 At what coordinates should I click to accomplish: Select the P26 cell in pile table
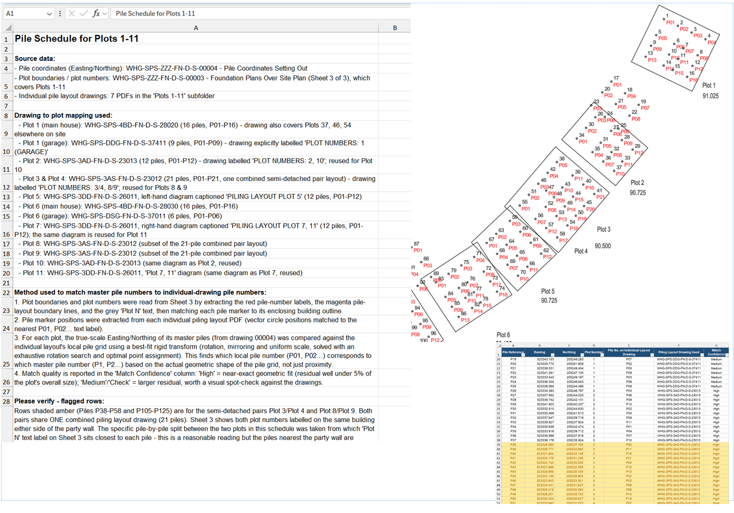pyautogui.click(x=513, y=391)
